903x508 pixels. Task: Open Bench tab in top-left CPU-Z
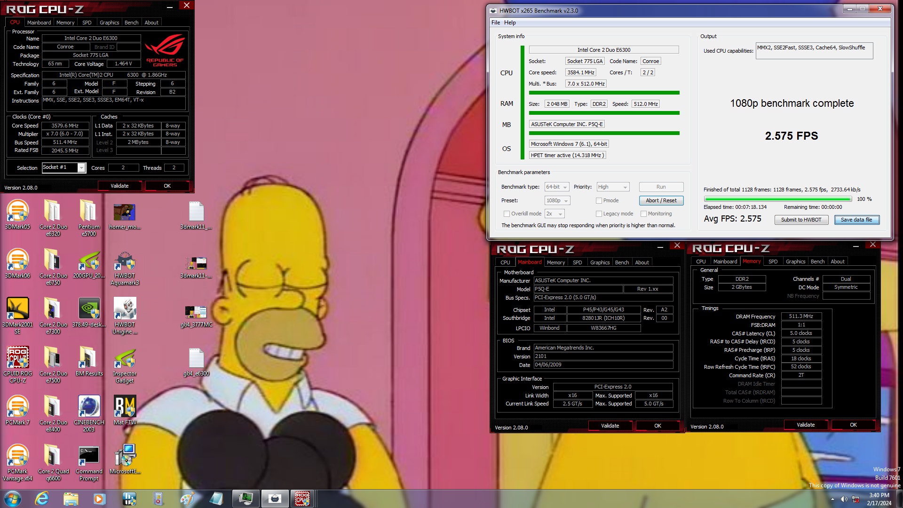pos(131,23)
